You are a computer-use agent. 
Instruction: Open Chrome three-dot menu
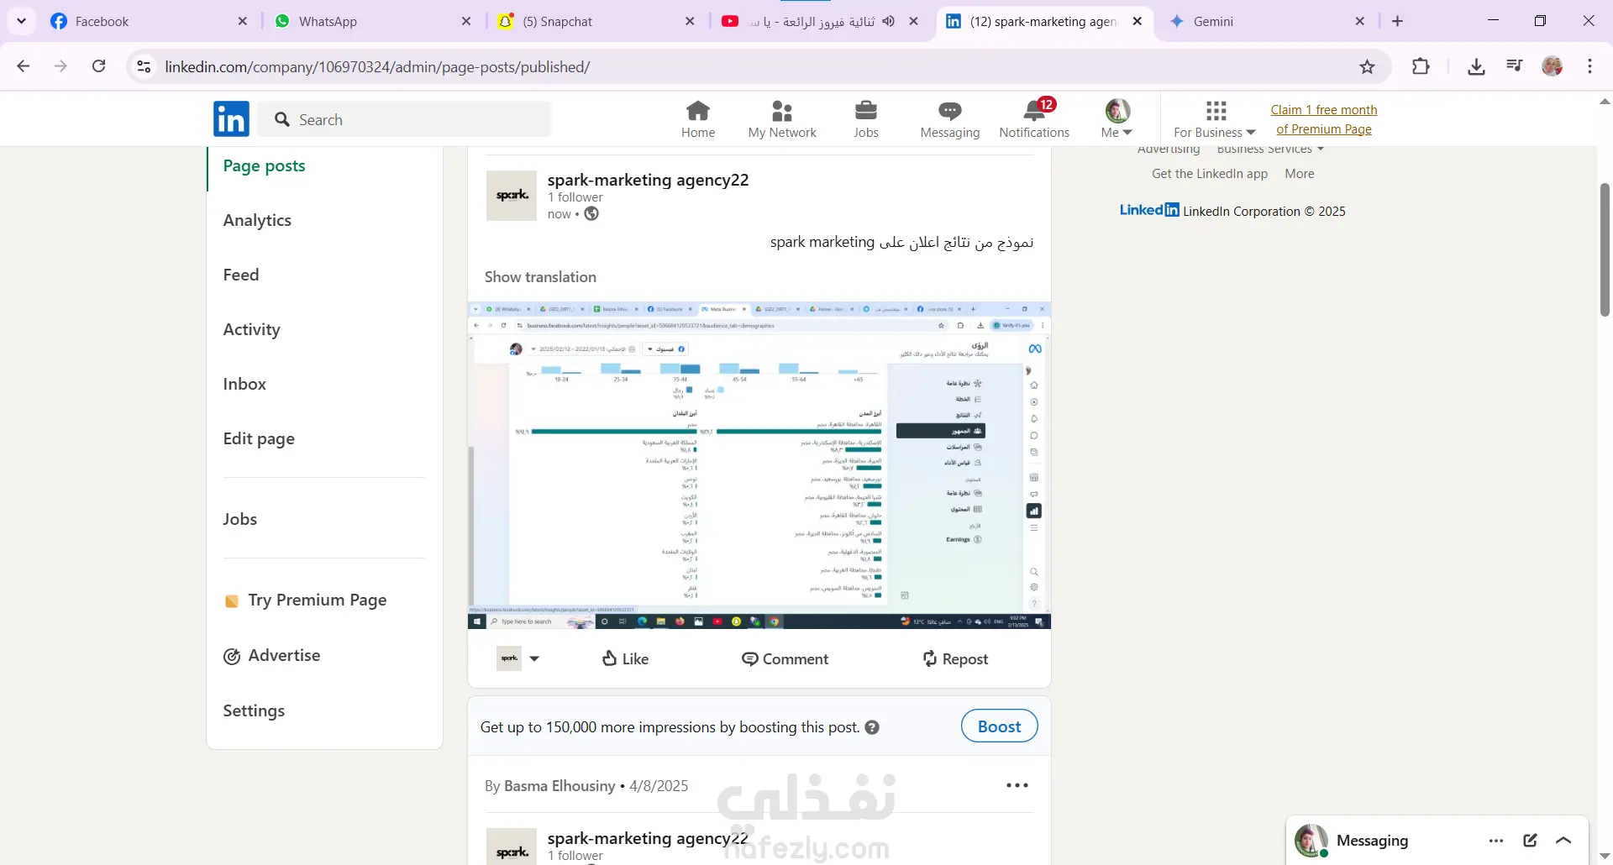[1590, 66]
